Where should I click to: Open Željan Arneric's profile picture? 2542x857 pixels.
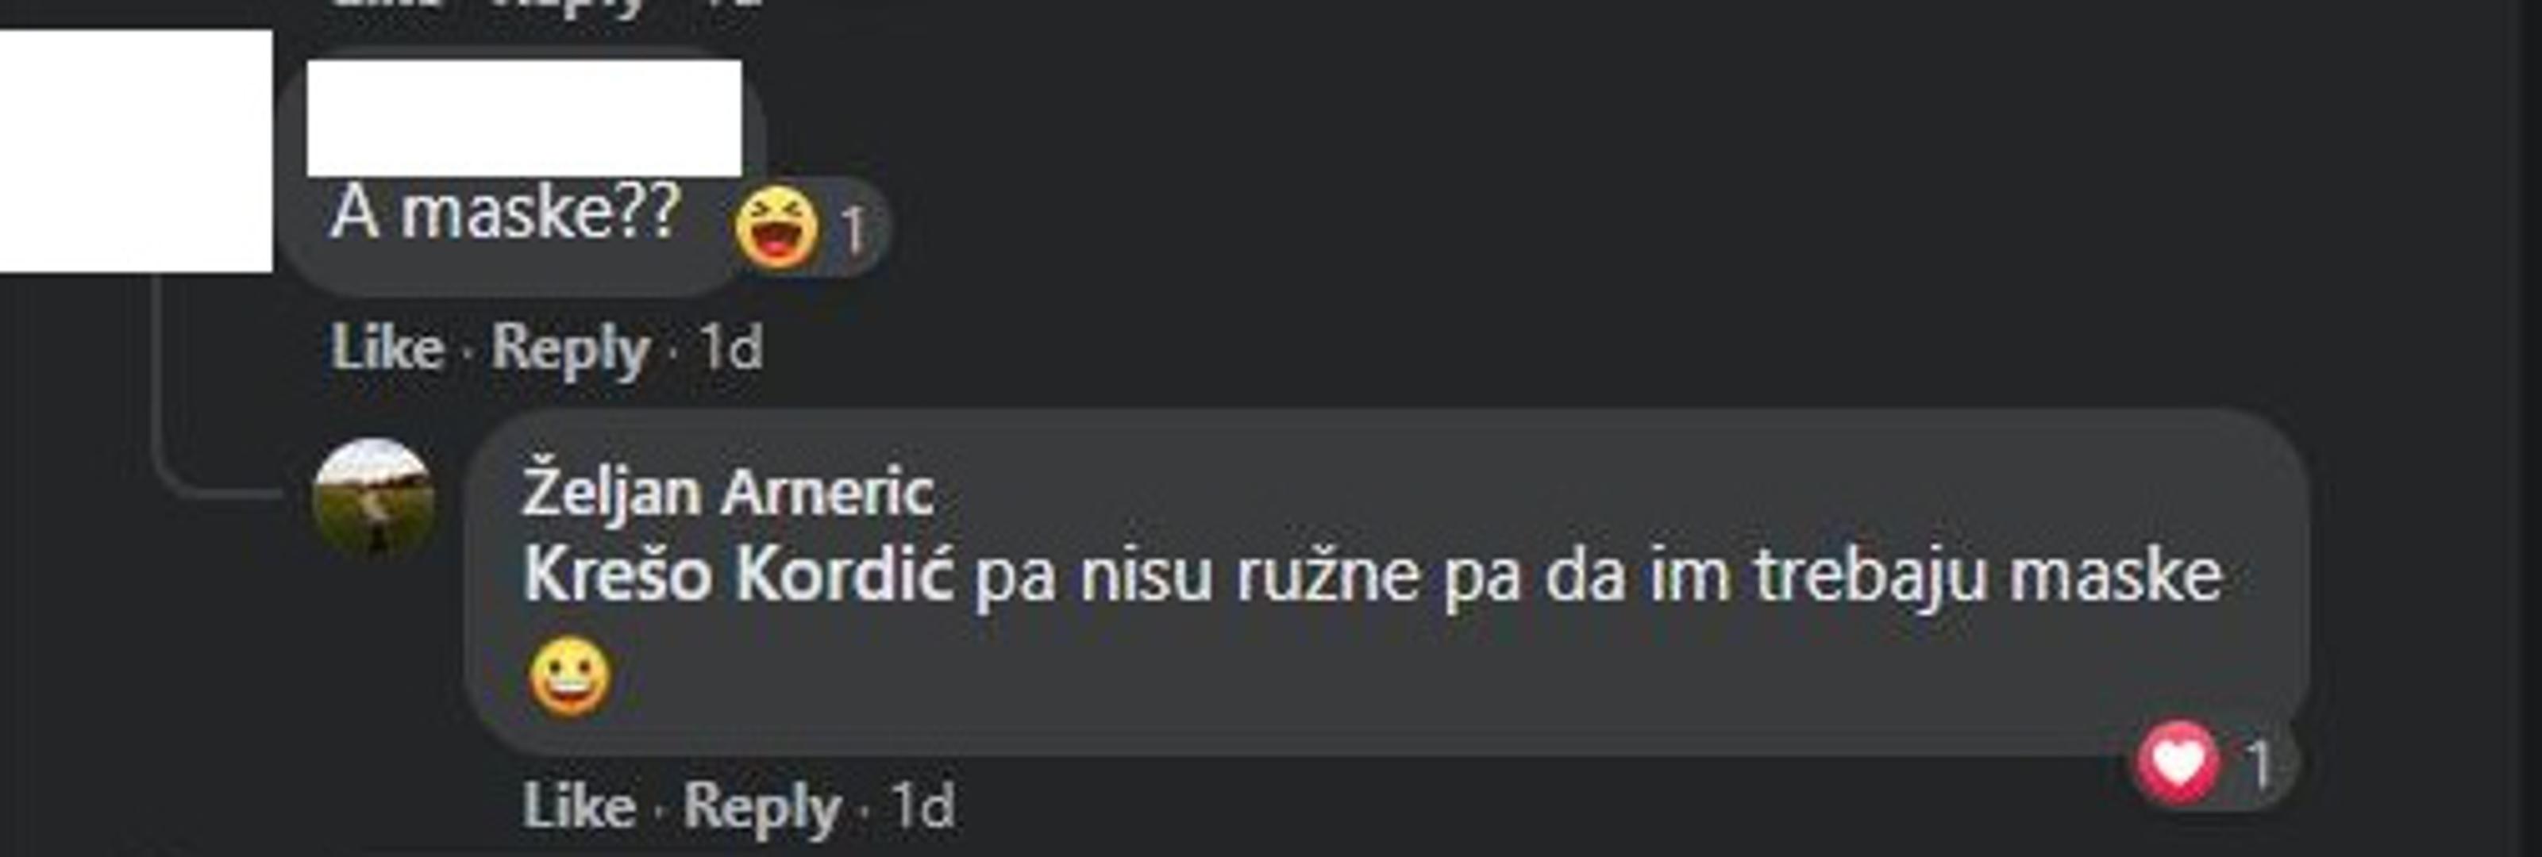(x=373, y=499)
